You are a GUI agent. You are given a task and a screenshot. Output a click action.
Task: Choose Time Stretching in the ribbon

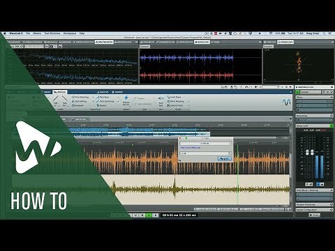pos(80,97)
